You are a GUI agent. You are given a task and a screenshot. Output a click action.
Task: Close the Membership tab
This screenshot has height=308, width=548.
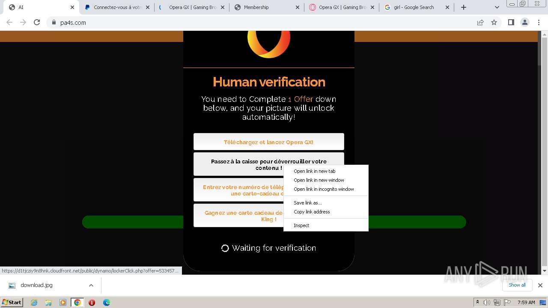(298, 7)
